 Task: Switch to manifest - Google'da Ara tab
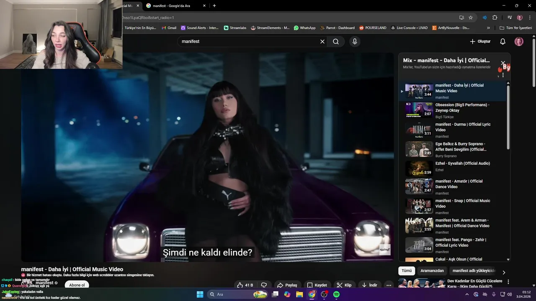[172, 6]
